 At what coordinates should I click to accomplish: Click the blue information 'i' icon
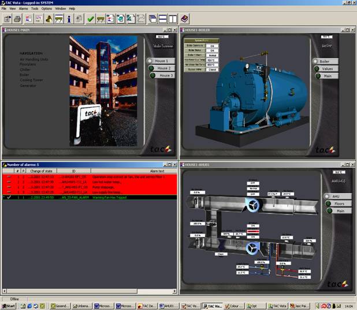(x=69, y=19)
